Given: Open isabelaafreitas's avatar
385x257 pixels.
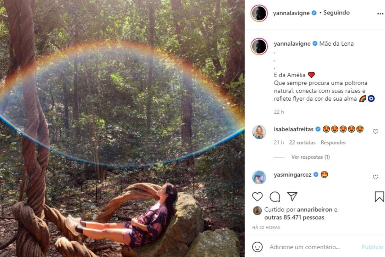Looking at the screenshot, I should tap(259, 132).
